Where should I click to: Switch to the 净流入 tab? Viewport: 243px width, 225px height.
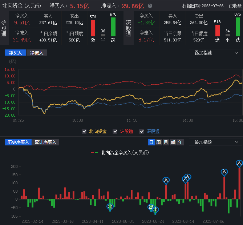(37, 53)
